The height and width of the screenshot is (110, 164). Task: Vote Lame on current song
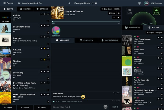click(x=130, y=11)
